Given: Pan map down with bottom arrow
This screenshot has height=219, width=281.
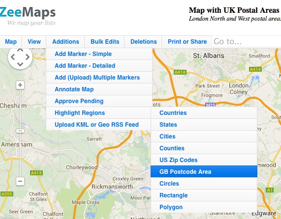Looking at the screenshot, I should (x=20, y=64).
